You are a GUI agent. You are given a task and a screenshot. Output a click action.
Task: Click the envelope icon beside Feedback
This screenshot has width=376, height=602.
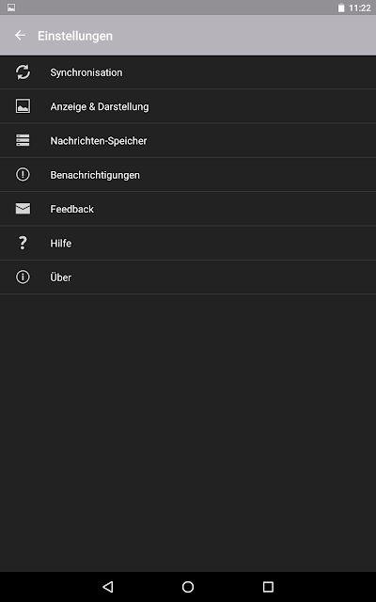pos(23,209)
